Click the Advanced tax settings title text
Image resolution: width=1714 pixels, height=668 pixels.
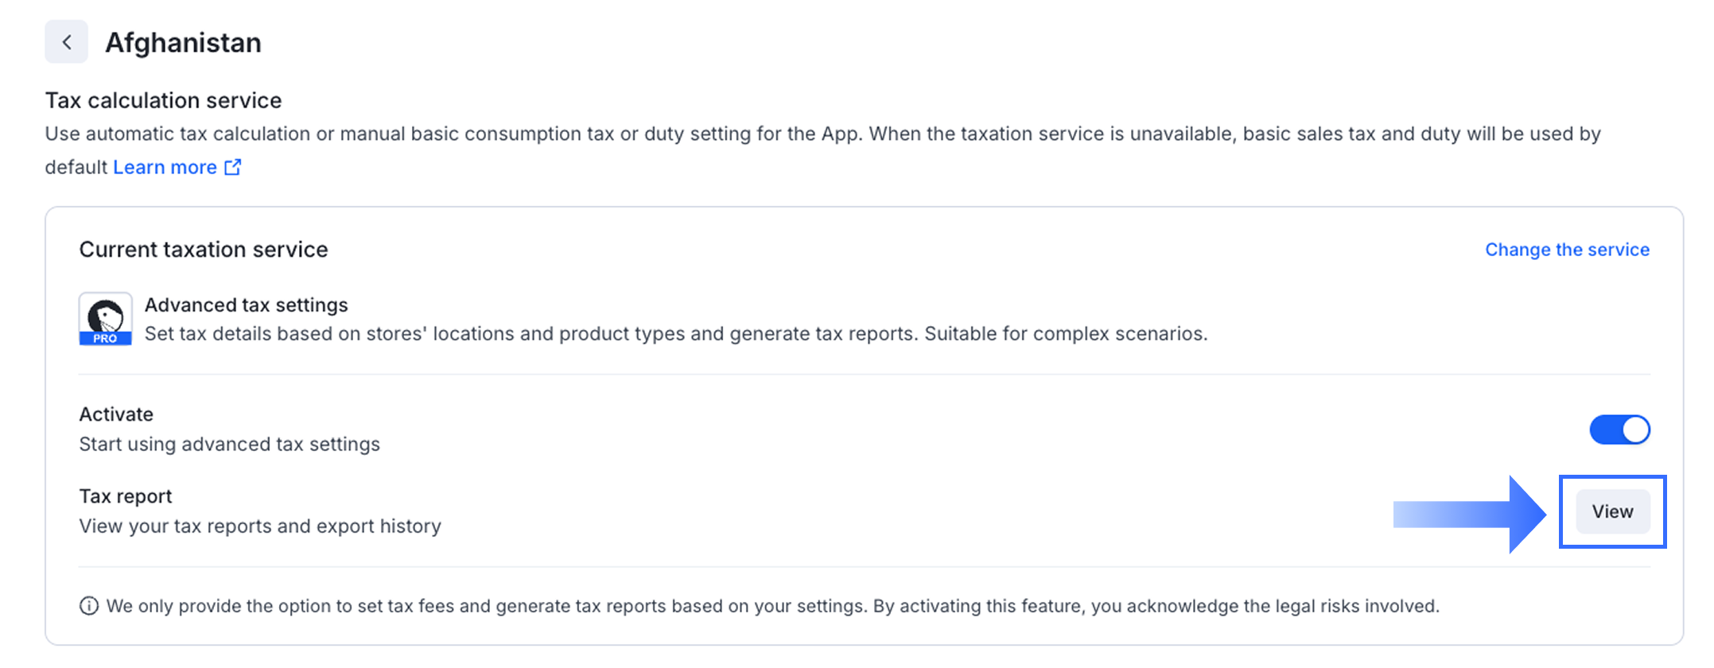[x=247, y=305]
